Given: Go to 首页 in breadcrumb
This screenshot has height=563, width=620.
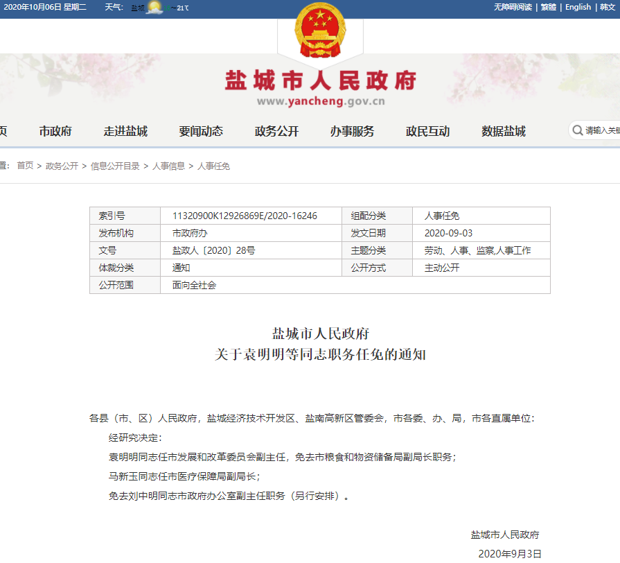Looking at the screenshot, I should tap(26, 166).
